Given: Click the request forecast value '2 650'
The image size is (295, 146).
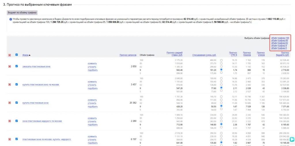Looking at the screenshot, I should click(x=134, y=66).
